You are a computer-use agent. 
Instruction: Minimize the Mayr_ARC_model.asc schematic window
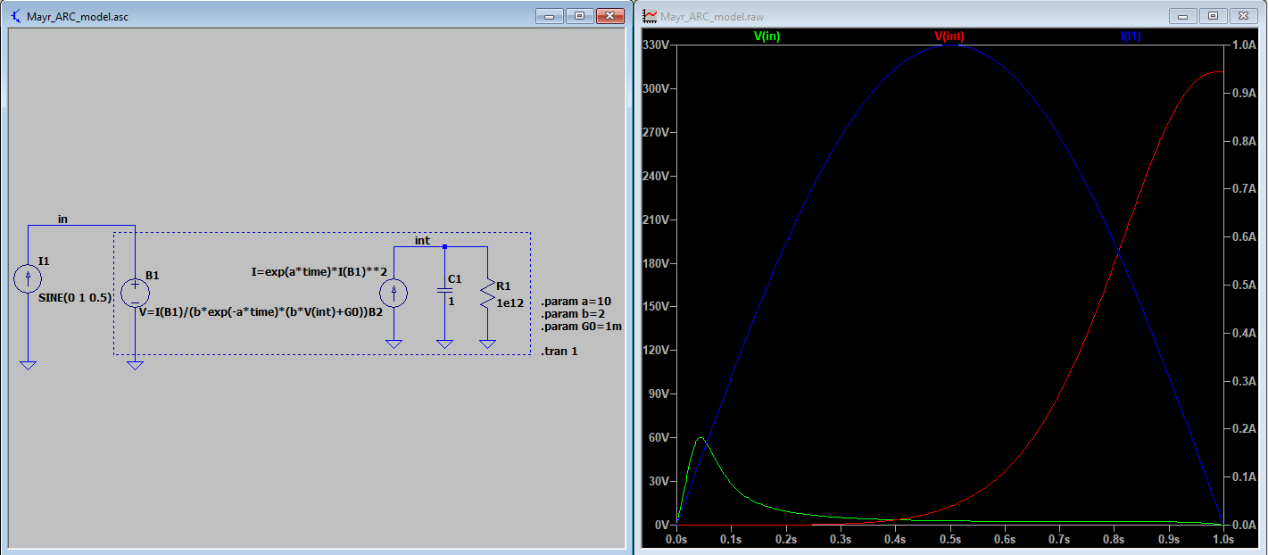[x=551, y=16]
